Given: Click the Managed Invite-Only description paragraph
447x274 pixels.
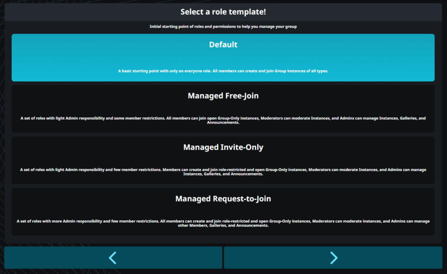Looking at the screenshot, I should tap(223, 171).
